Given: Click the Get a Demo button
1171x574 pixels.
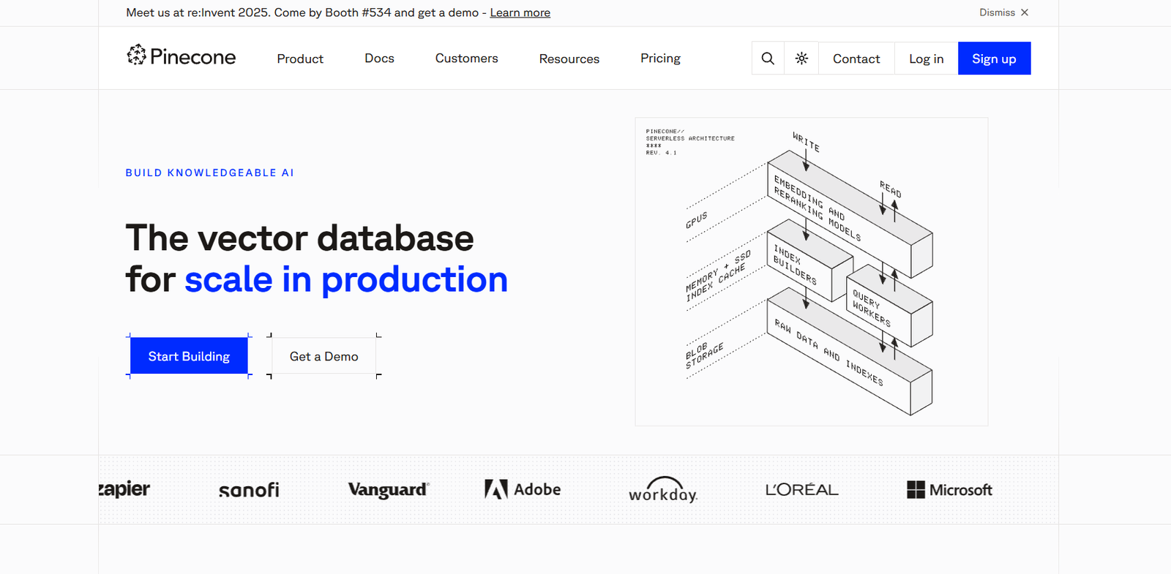Looking at the screenshot, I should point(323,356).
